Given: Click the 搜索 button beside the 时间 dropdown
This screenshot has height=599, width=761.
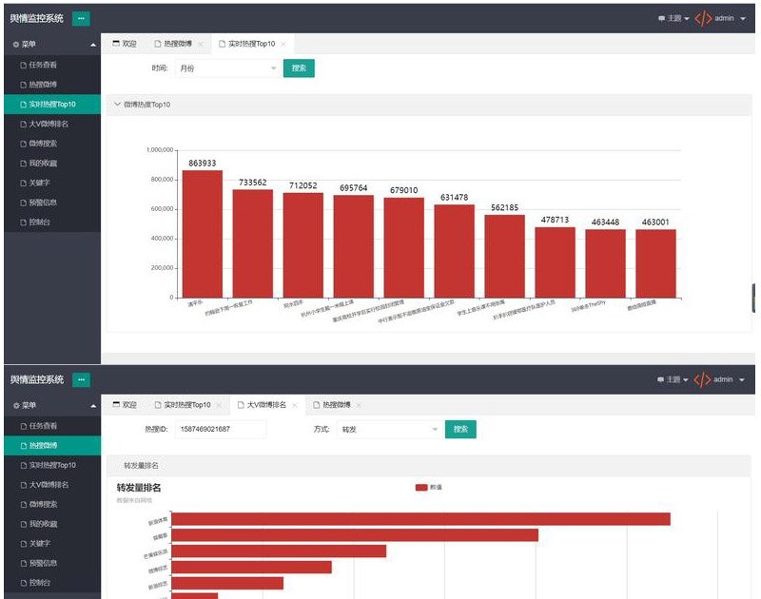Looking at the screenshot, I should [x=299, y=68].
